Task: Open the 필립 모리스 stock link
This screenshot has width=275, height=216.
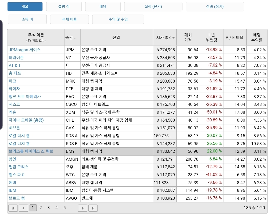Action: coord(19,167)
